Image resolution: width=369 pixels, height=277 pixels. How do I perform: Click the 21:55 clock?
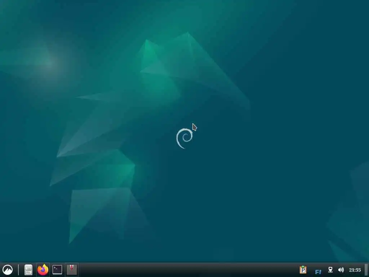point(355,270)
